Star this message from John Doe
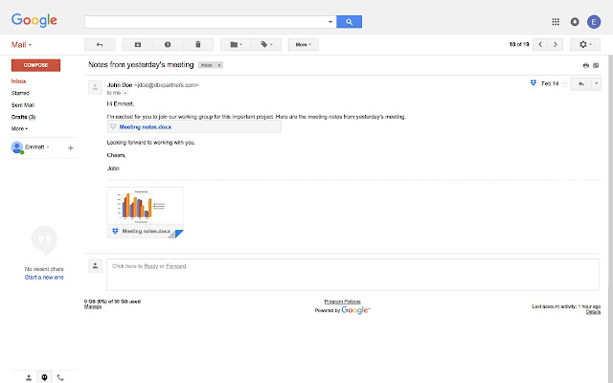 tap(564, 83)
